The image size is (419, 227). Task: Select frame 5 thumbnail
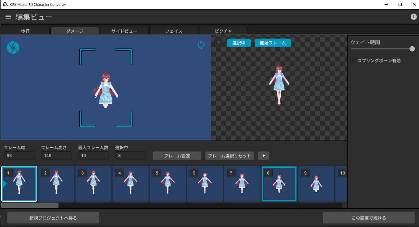(x=167, y=184)
